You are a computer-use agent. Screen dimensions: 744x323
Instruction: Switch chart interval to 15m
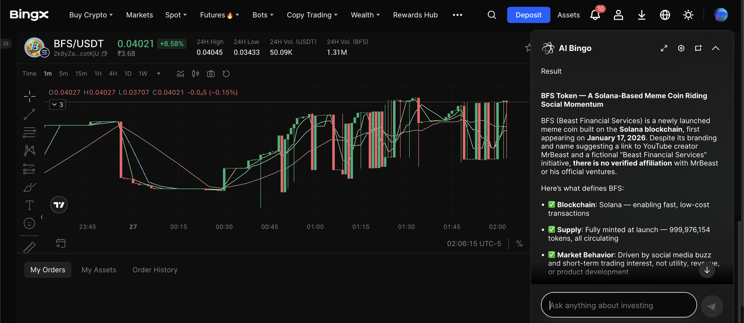[x=81, y=74]
